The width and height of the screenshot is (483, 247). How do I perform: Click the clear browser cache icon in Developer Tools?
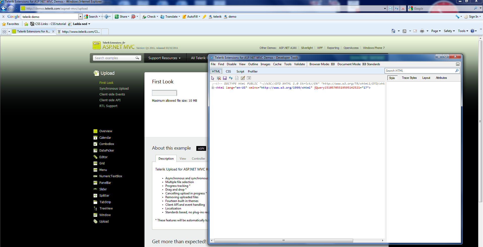(x=219, y=78)
